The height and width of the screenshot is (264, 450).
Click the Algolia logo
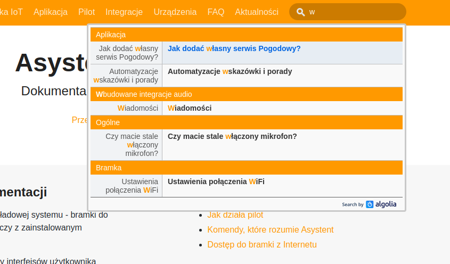pos(381,204)
